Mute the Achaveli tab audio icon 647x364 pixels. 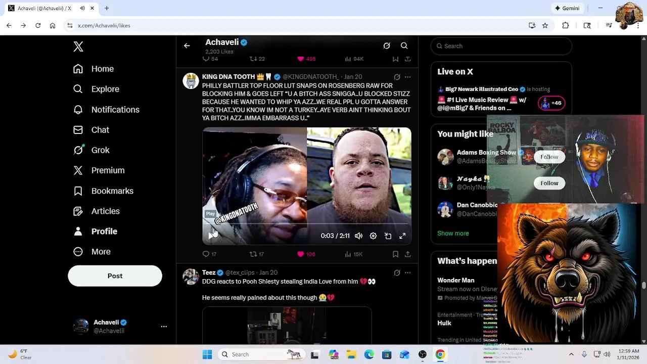point(82,8)
